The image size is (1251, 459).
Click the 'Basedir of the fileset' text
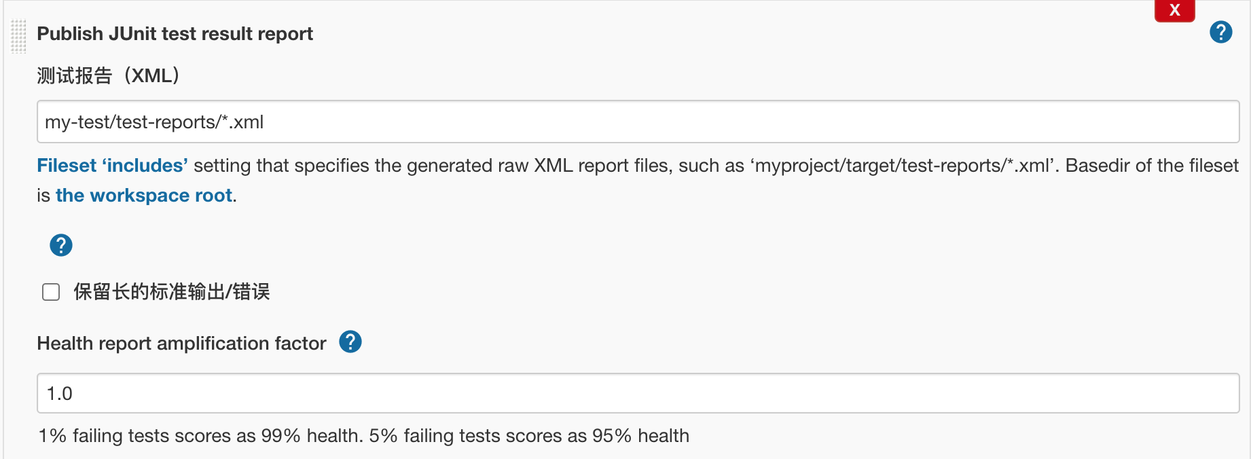tap(1151, 166)
